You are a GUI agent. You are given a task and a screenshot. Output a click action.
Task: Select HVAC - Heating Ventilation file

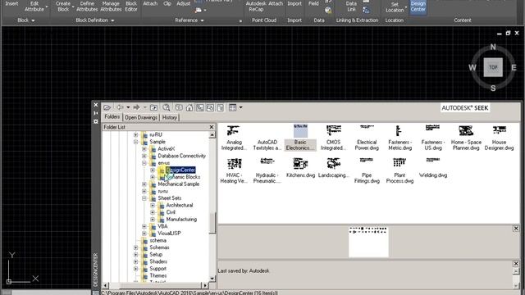click(x=234, y=170)
